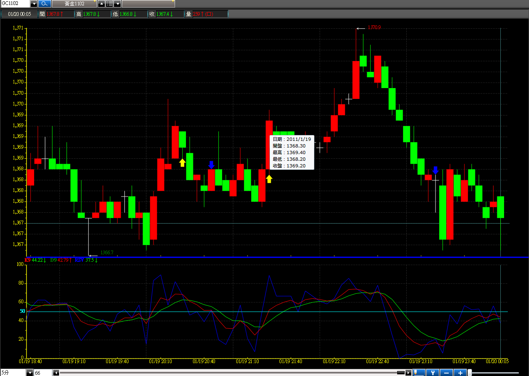Screen dimensions: 529x376
Task: Zoom out chart with minus button
Action: click(446, 373)
